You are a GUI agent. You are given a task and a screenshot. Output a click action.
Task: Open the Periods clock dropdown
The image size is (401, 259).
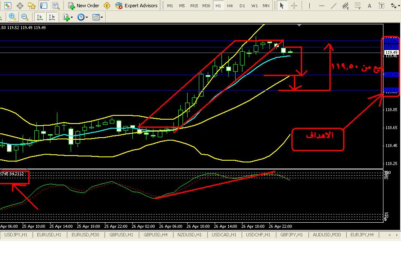click(82, 17)
